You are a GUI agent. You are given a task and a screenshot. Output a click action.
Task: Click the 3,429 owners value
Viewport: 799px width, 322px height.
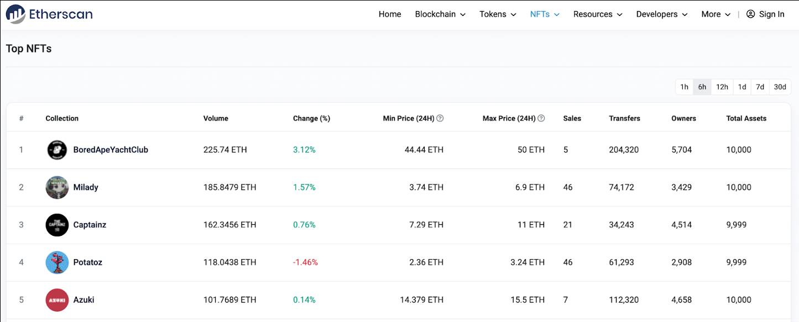click(x=681, y=187)
